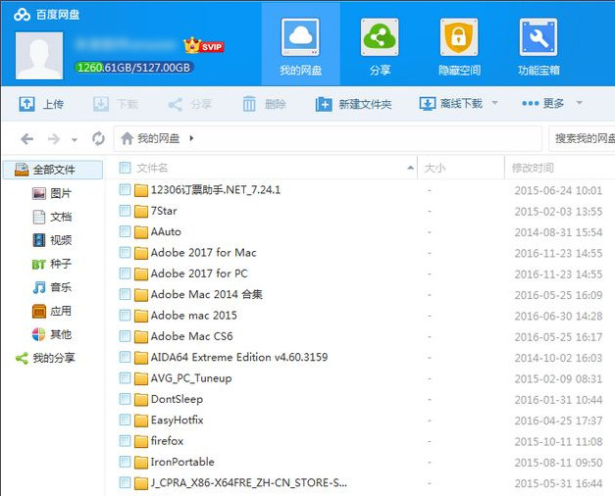Click the folder icon of firefox
The height and width of the screenshot is (496, 615).
pyautogui.click(x=141, y=441)
